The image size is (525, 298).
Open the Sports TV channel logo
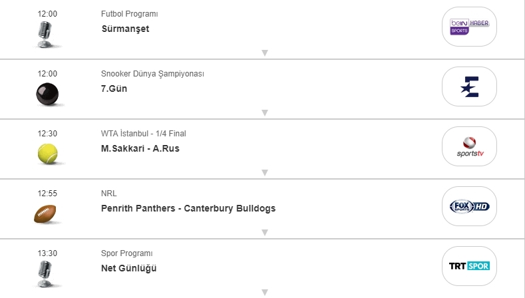[469, 146]
